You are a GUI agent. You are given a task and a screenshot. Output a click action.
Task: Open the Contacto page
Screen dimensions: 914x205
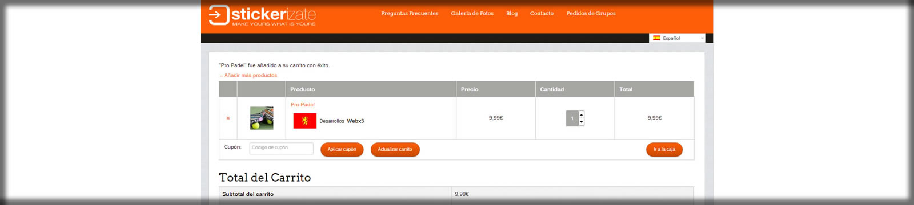click(x=542, y=13)
